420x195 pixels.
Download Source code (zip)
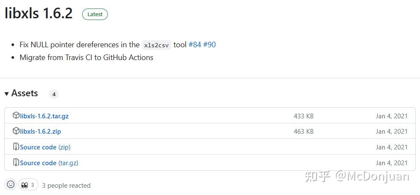(x=45, y=147)
